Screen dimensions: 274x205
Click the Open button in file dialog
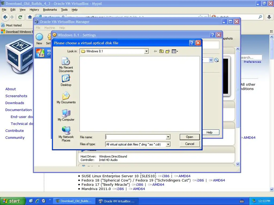pyautogui.click(x=190, y=137)
